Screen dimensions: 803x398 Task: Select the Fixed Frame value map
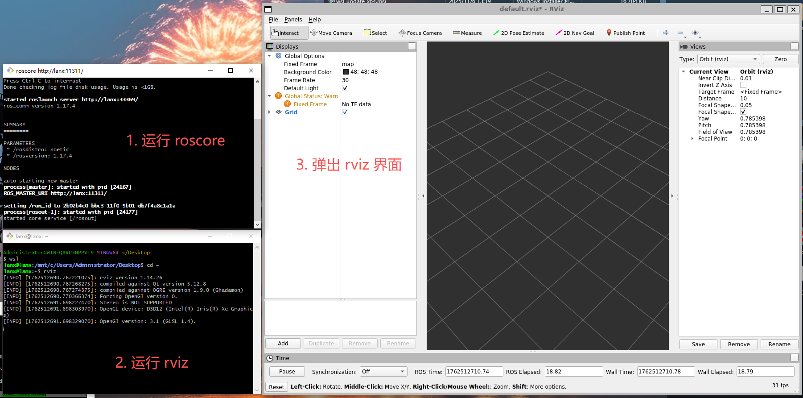coord(348,64)
